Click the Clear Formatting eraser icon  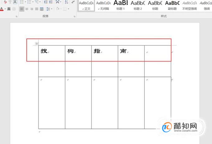[5, 2]
